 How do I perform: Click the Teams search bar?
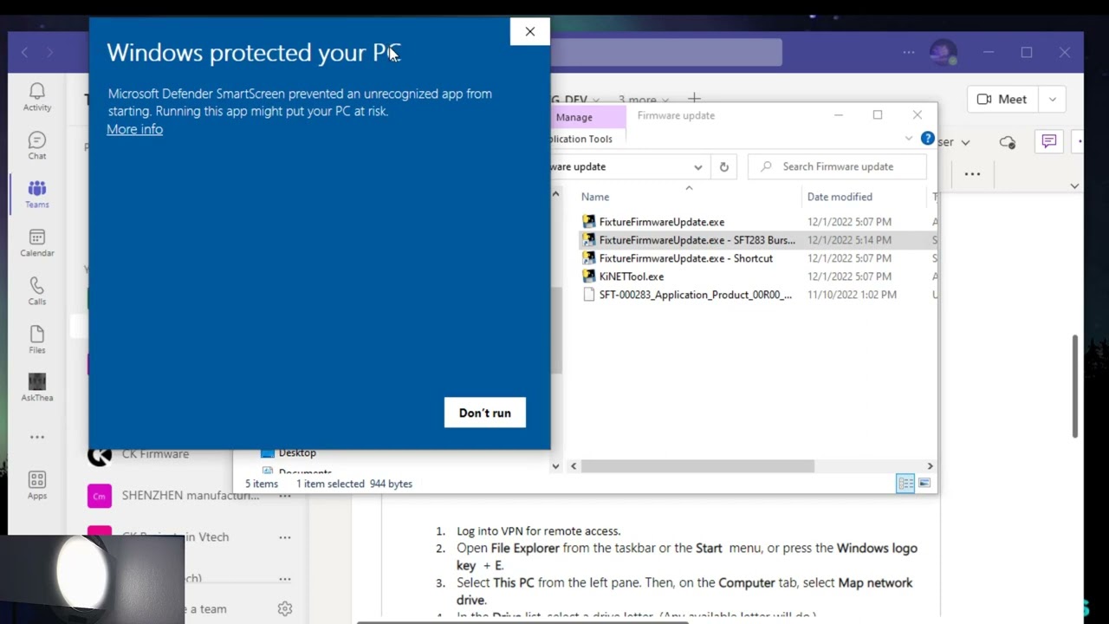coord(666,52)
